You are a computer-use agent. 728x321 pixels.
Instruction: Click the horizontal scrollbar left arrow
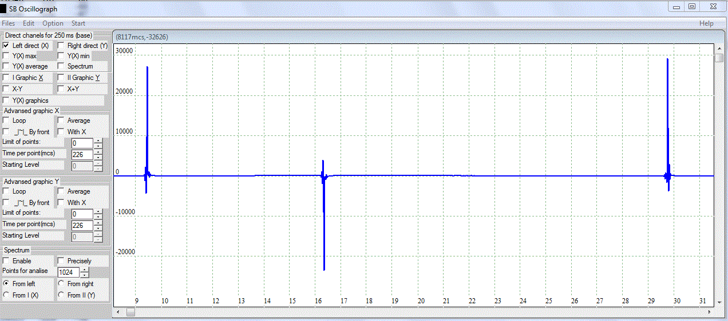(118, 312)
